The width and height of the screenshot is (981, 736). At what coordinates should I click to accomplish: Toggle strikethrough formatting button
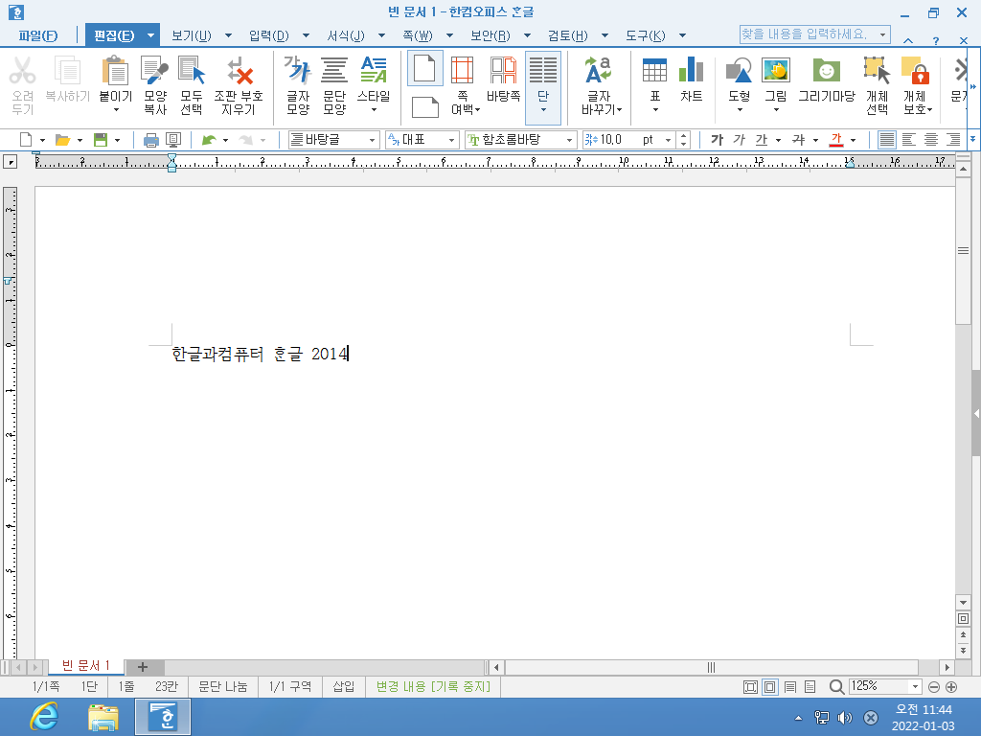tap(798, 140)
